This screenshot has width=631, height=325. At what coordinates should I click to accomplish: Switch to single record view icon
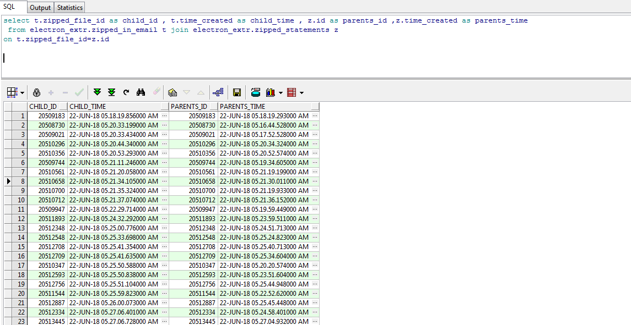tap(218, 92)
